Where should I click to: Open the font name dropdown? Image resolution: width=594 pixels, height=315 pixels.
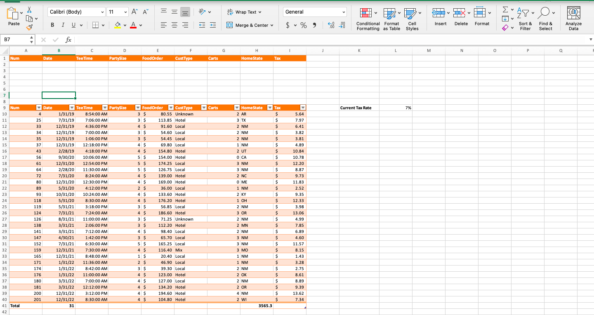point(75,12)
